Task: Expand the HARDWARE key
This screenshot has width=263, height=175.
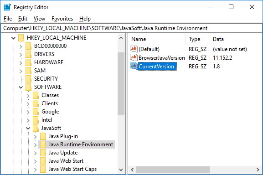Action: click(x=21, y=63)
